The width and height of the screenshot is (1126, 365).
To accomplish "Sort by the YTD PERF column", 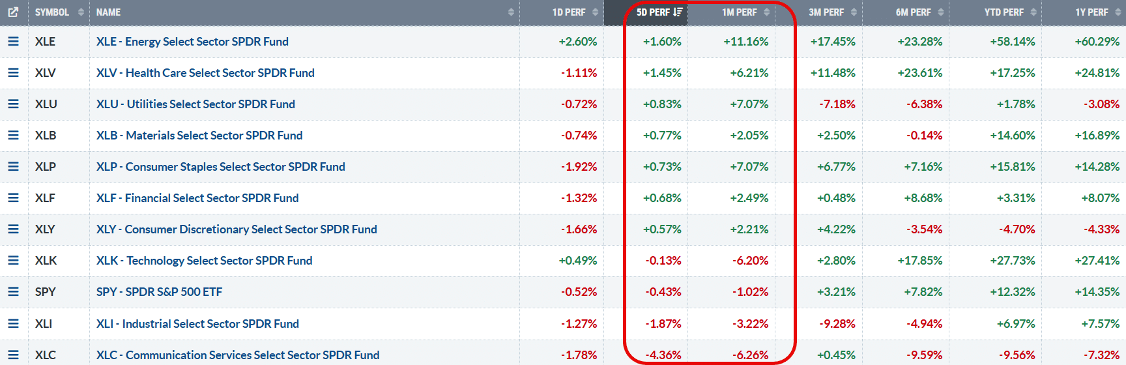I will pyautogui.click(x=996, y=12).
